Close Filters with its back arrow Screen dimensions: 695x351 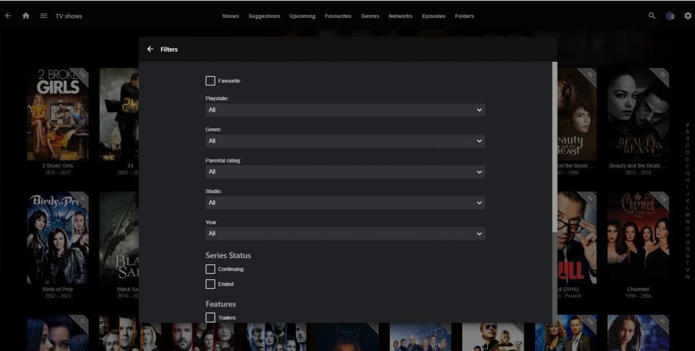[151, 49]
